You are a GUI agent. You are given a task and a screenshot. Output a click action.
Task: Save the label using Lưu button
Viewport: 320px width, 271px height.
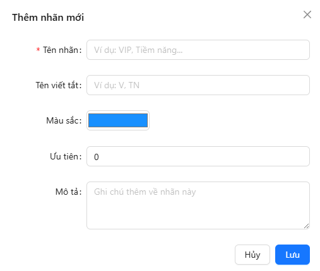point(292,255)
